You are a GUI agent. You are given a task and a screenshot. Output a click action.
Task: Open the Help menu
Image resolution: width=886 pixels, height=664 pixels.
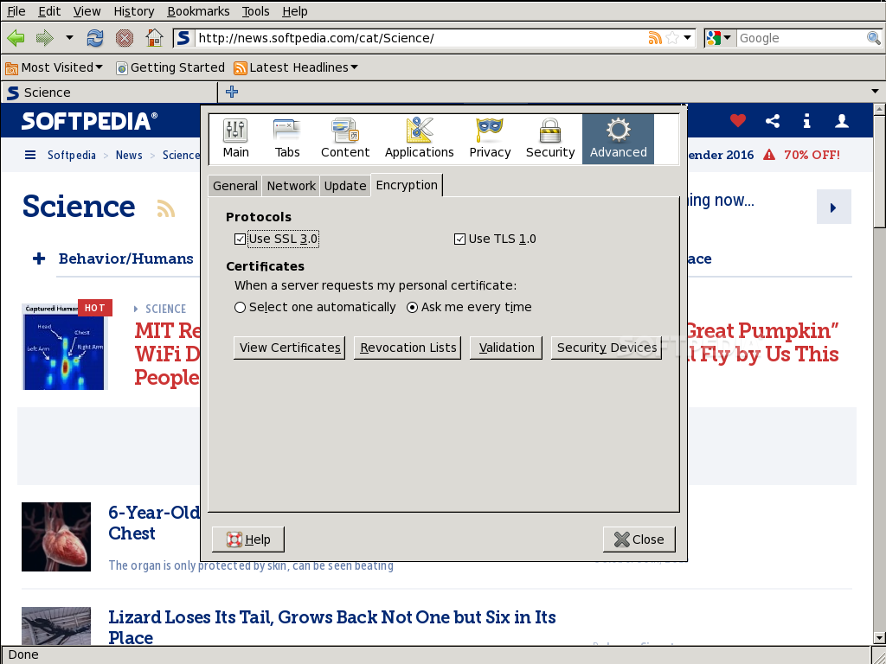click(295, 11)
